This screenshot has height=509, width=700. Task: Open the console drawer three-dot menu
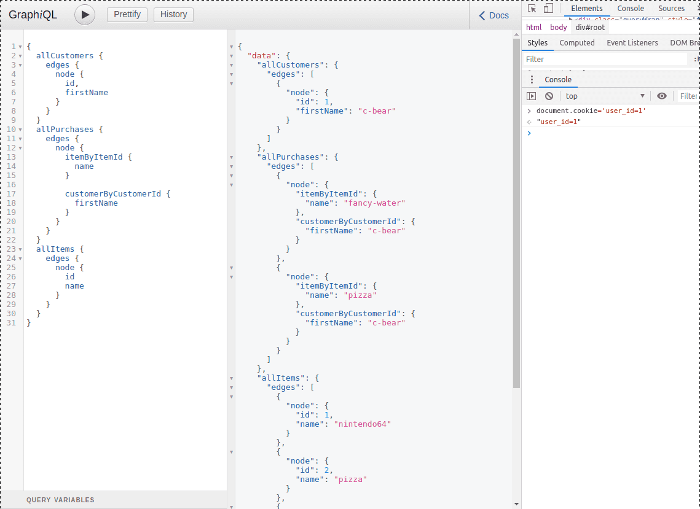click(x=532, y=80)
